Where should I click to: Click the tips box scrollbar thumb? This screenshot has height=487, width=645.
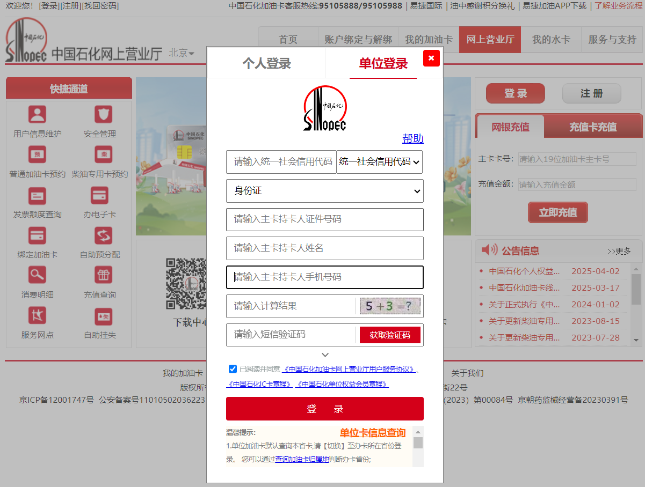click(418, 442)
